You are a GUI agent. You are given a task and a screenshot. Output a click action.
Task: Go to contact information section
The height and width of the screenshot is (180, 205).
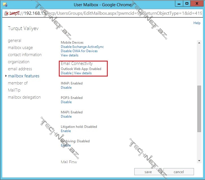pyautogui.click(x=25, y=55)
